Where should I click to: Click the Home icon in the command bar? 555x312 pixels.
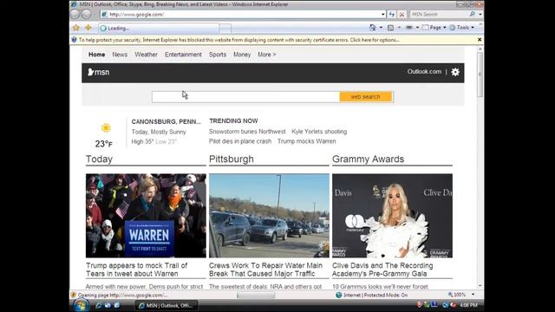click(x=373, y=27)
